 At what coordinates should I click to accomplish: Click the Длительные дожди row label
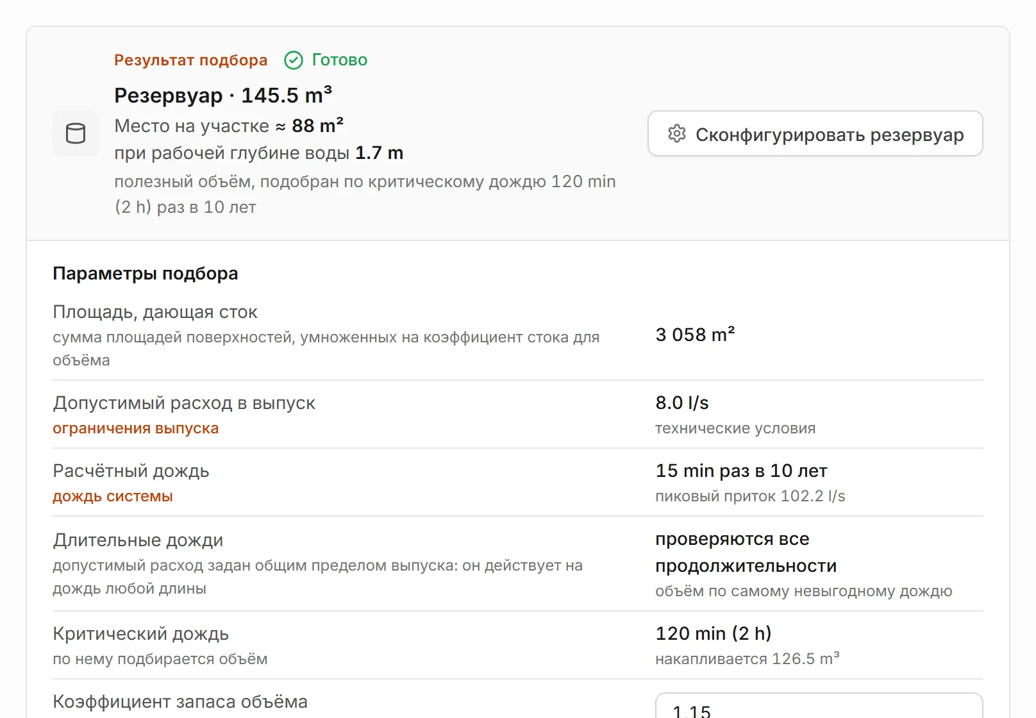[138, 540]
